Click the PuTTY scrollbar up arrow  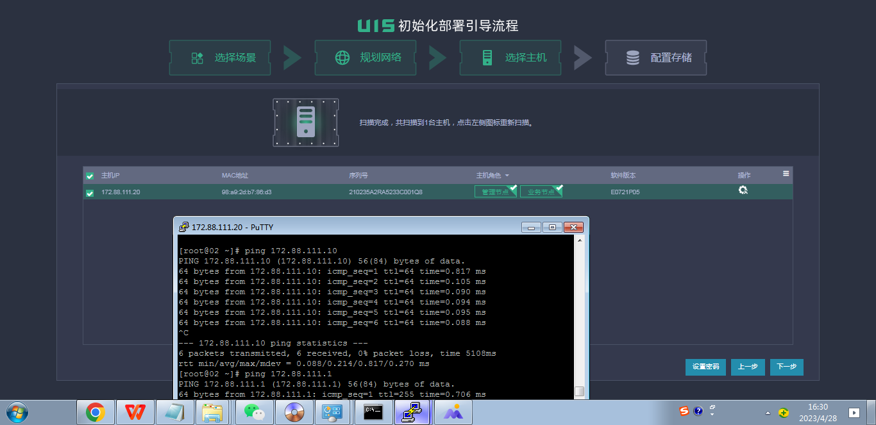point(579,240)
